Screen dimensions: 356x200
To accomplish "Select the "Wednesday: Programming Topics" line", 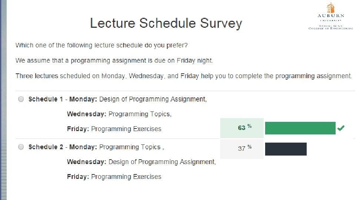I will click(x=119, y=114).
